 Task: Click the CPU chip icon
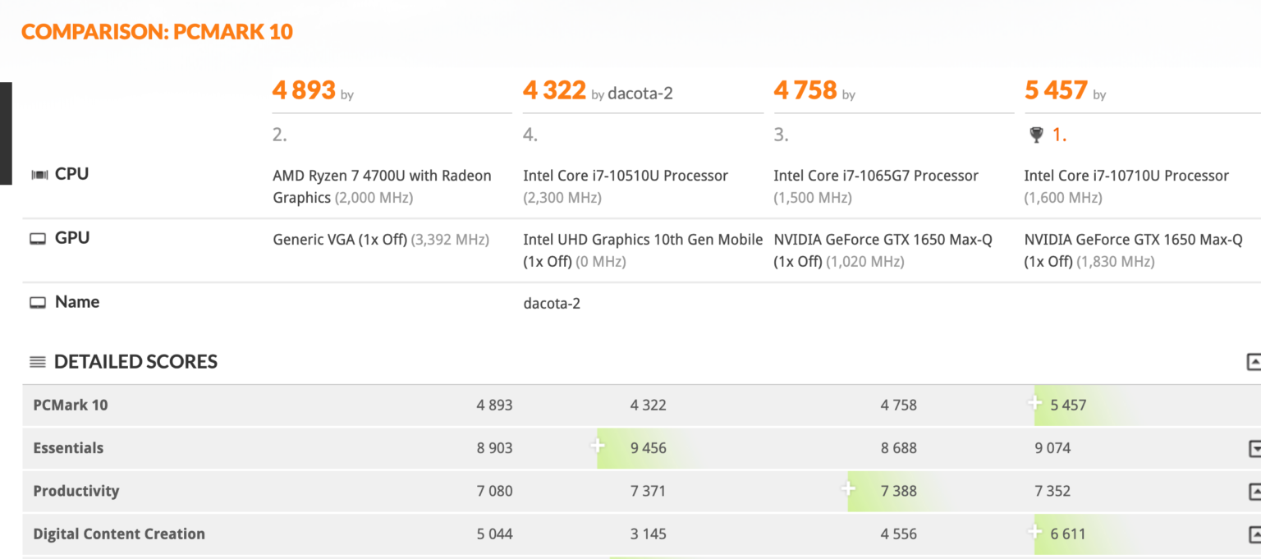click(38, 175)
